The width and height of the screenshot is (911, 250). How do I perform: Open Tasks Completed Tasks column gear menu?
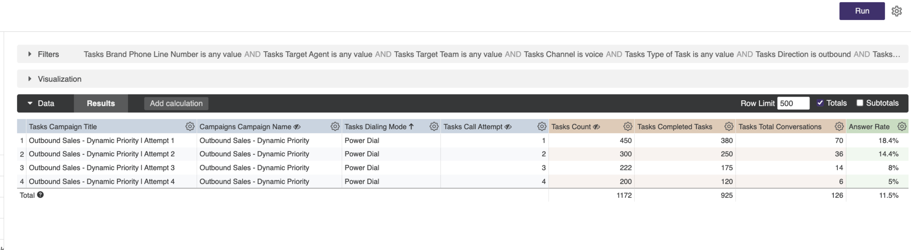(x=729, y=126)
